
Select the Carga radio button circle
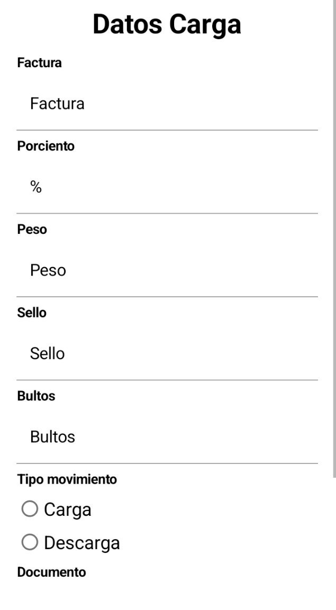click(x=30, y=509)
